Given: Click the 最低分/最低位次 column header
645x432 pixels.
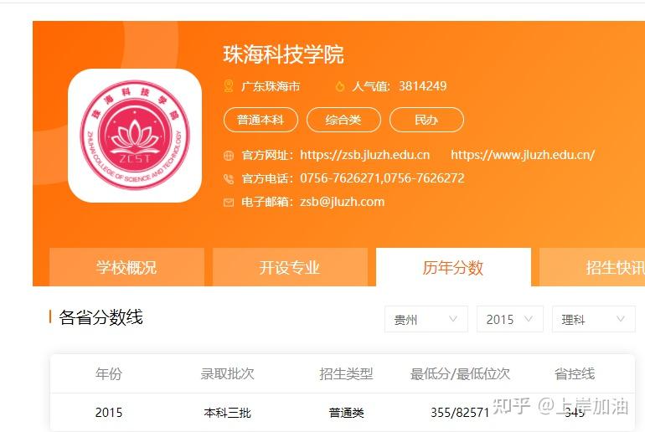Looking at the screenshot, I should coord(460,373).
